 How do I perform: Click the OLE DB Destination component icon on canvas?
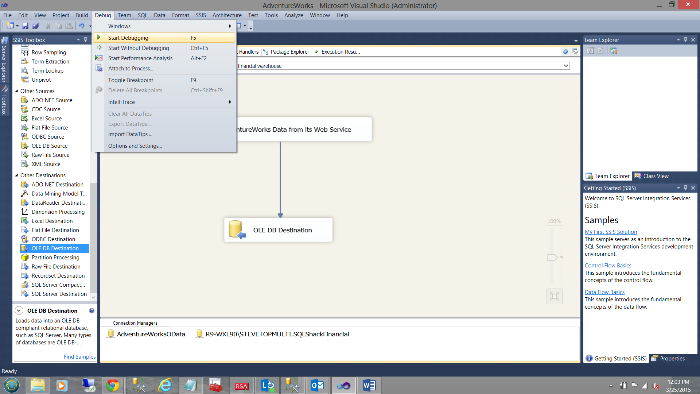(237, 230)
